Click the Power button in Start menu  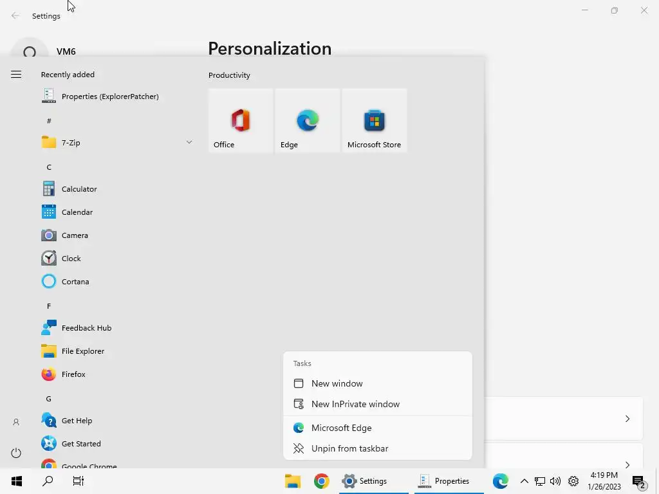click(16, 453)
